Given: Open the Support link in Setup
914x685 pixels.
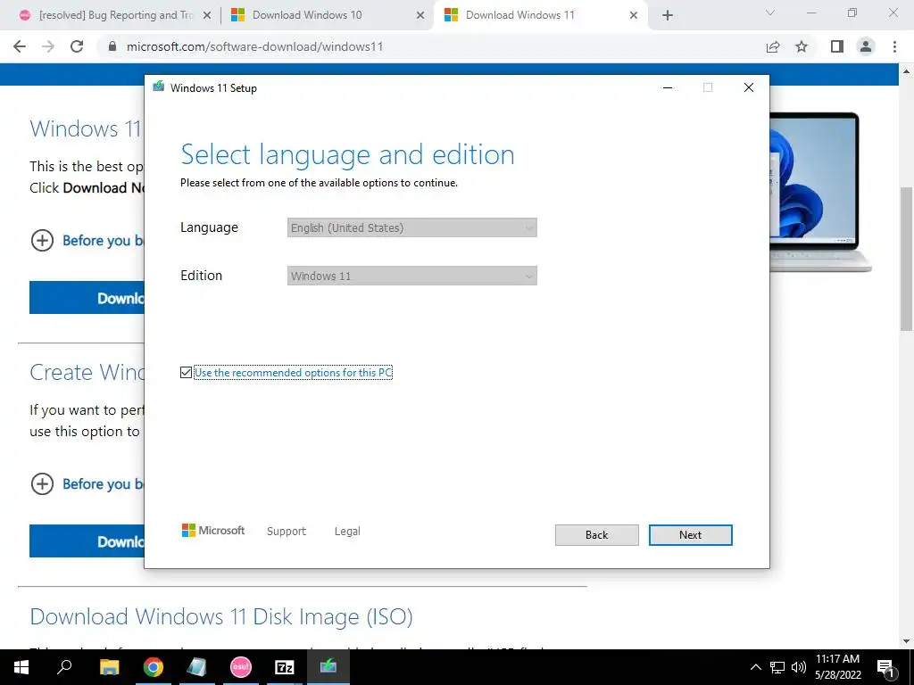Looking at the screenshot, I should tap(287, 532).
